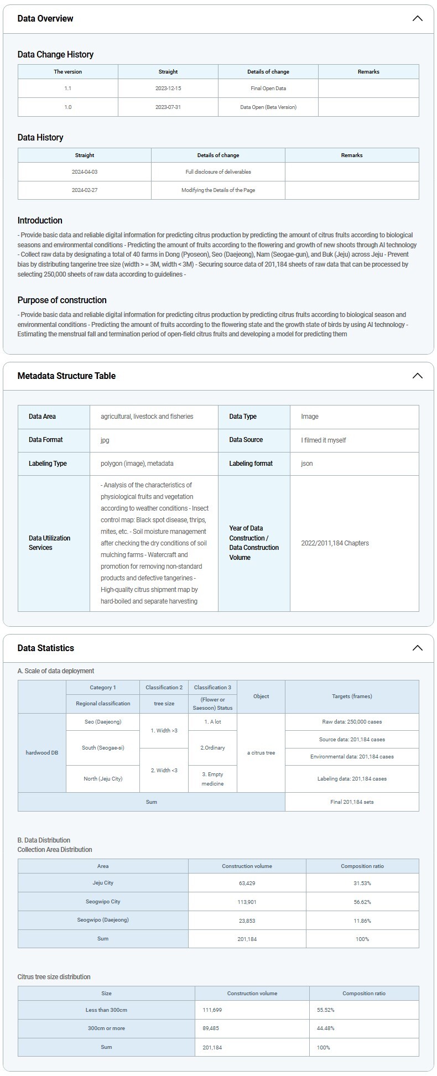Click the Data Statistics panel title

point(45,648)
